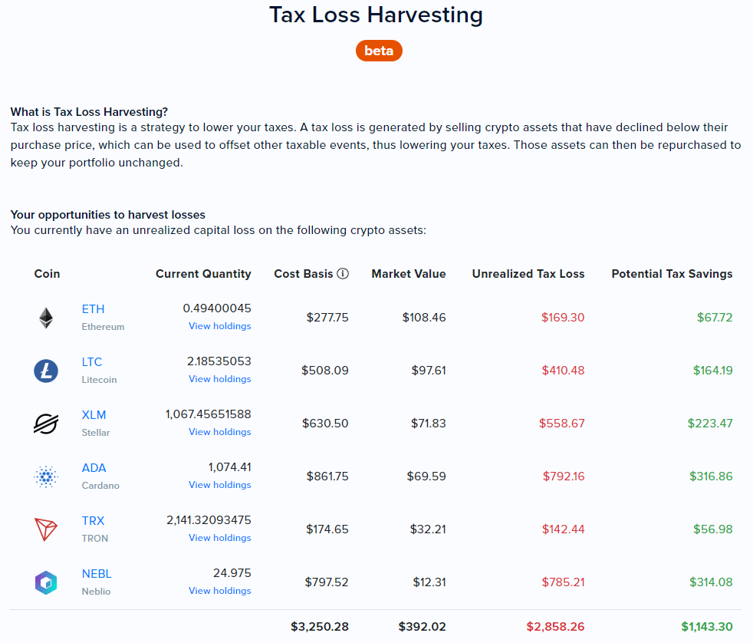Click ETH market value $108.46
Screen dimensions: 753x643
click(x=424, y=317)
